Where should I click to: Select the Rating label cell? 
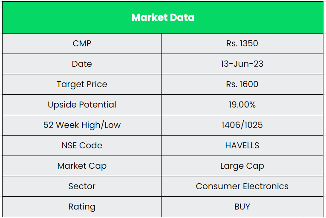tap(82, 207)
